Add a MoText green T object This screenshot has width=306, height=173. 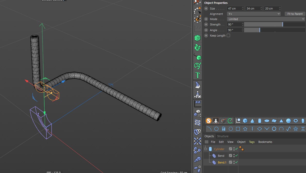click(x=198, y=75)
